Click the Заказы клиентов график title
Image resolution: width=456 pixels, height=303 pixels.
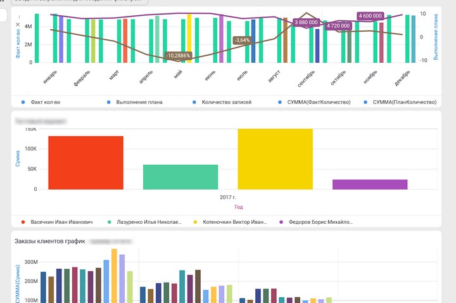coord(49,242)
